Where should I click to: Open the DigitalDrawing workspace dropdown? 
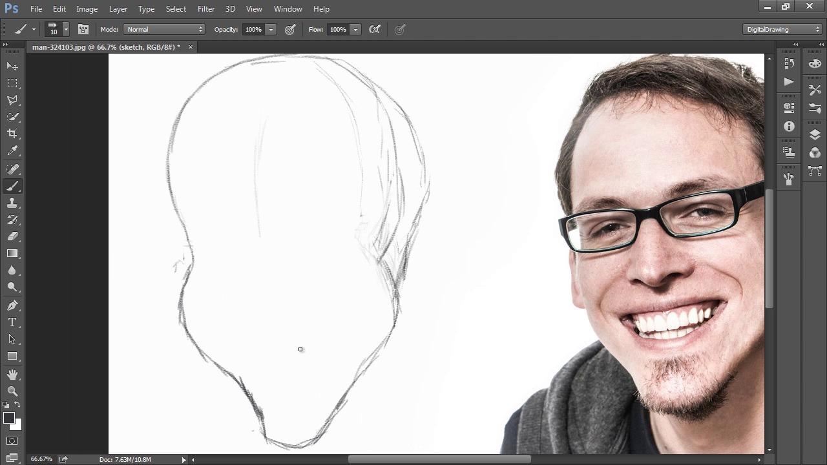point(782,29)
